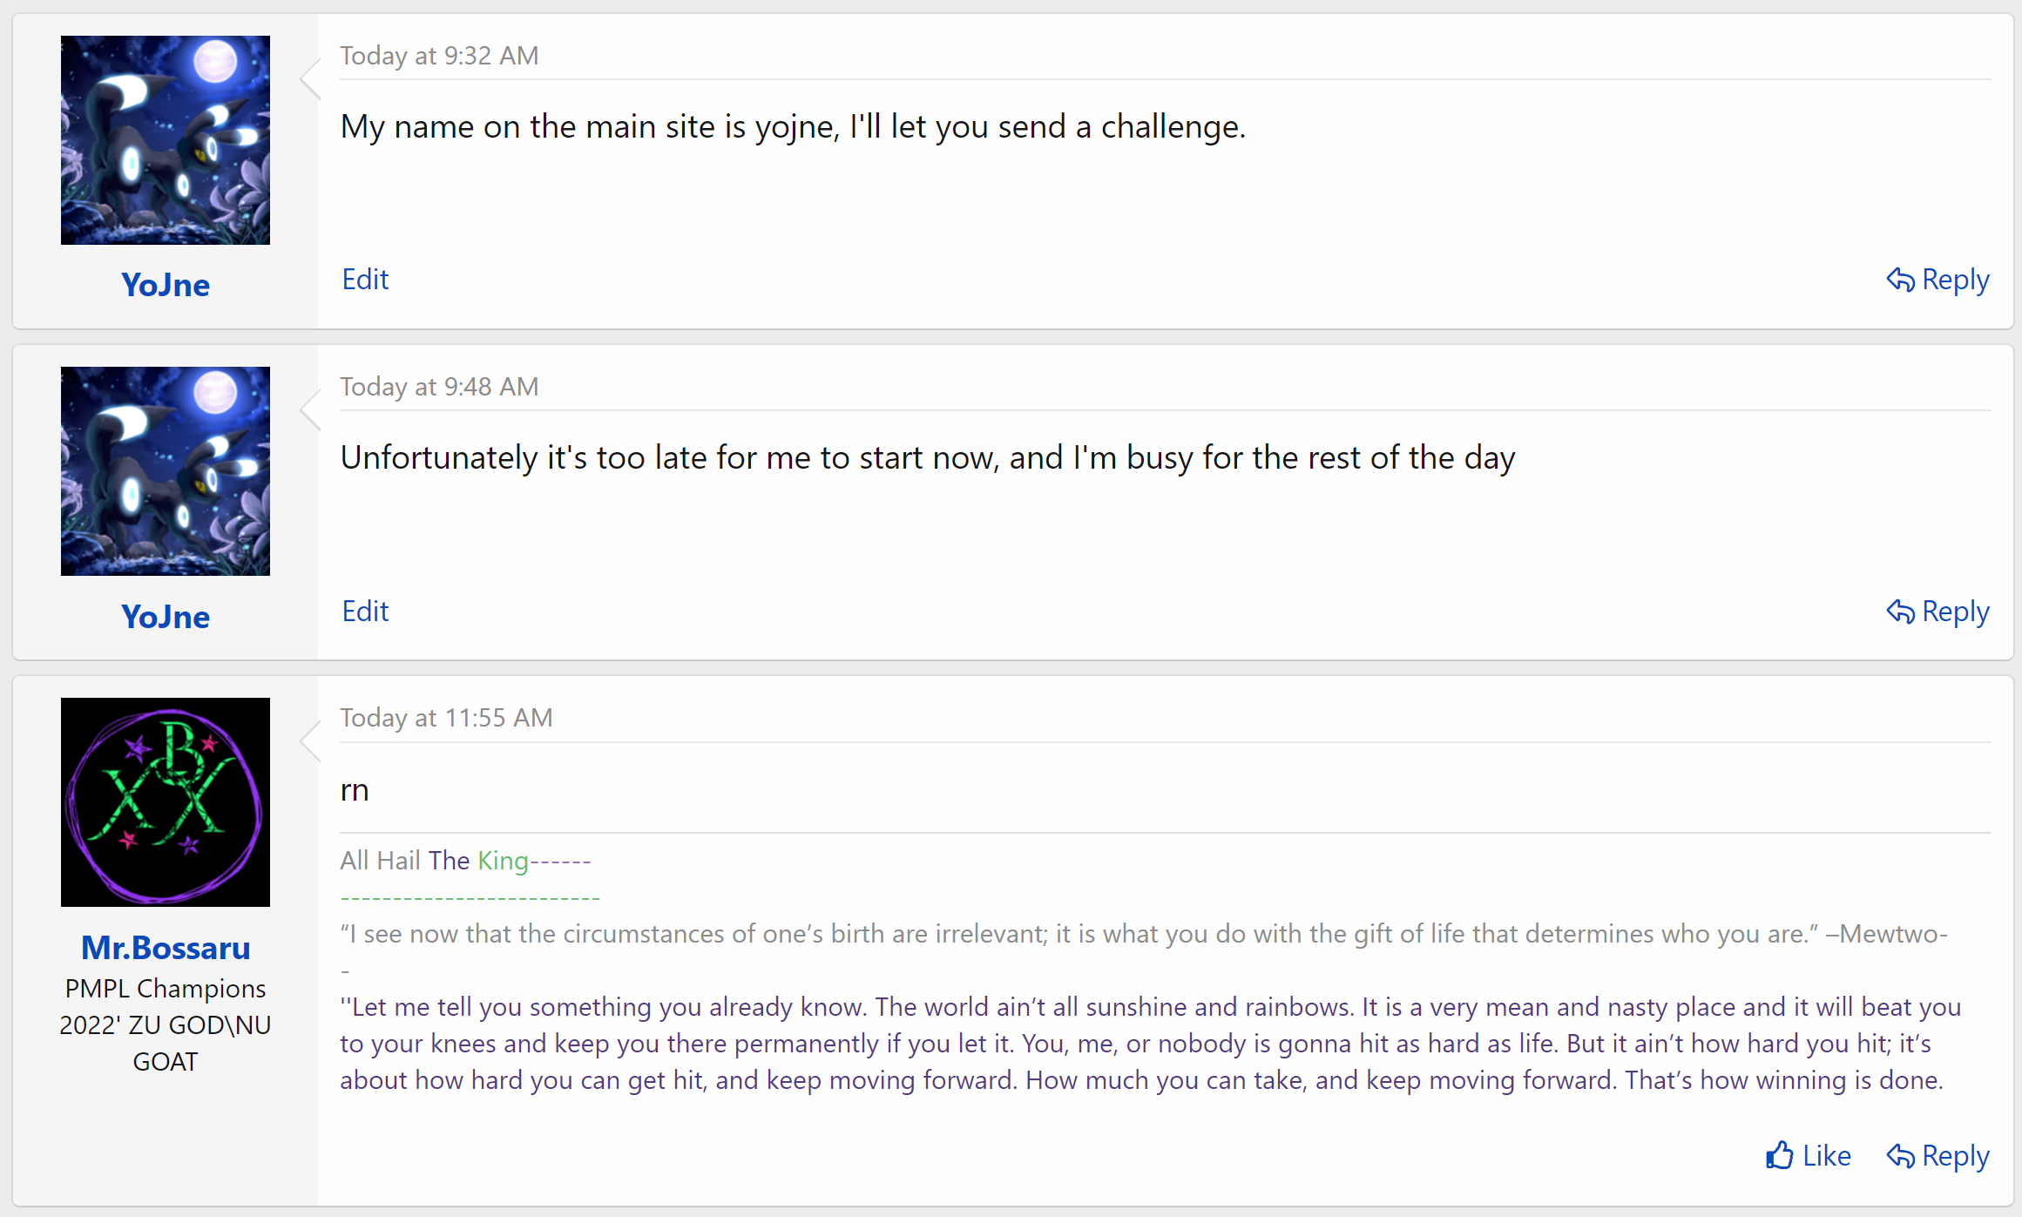Click the 'Today at 9:48 AM' timestamp
Screen dimensions: 2022x1217
(439, 387)
